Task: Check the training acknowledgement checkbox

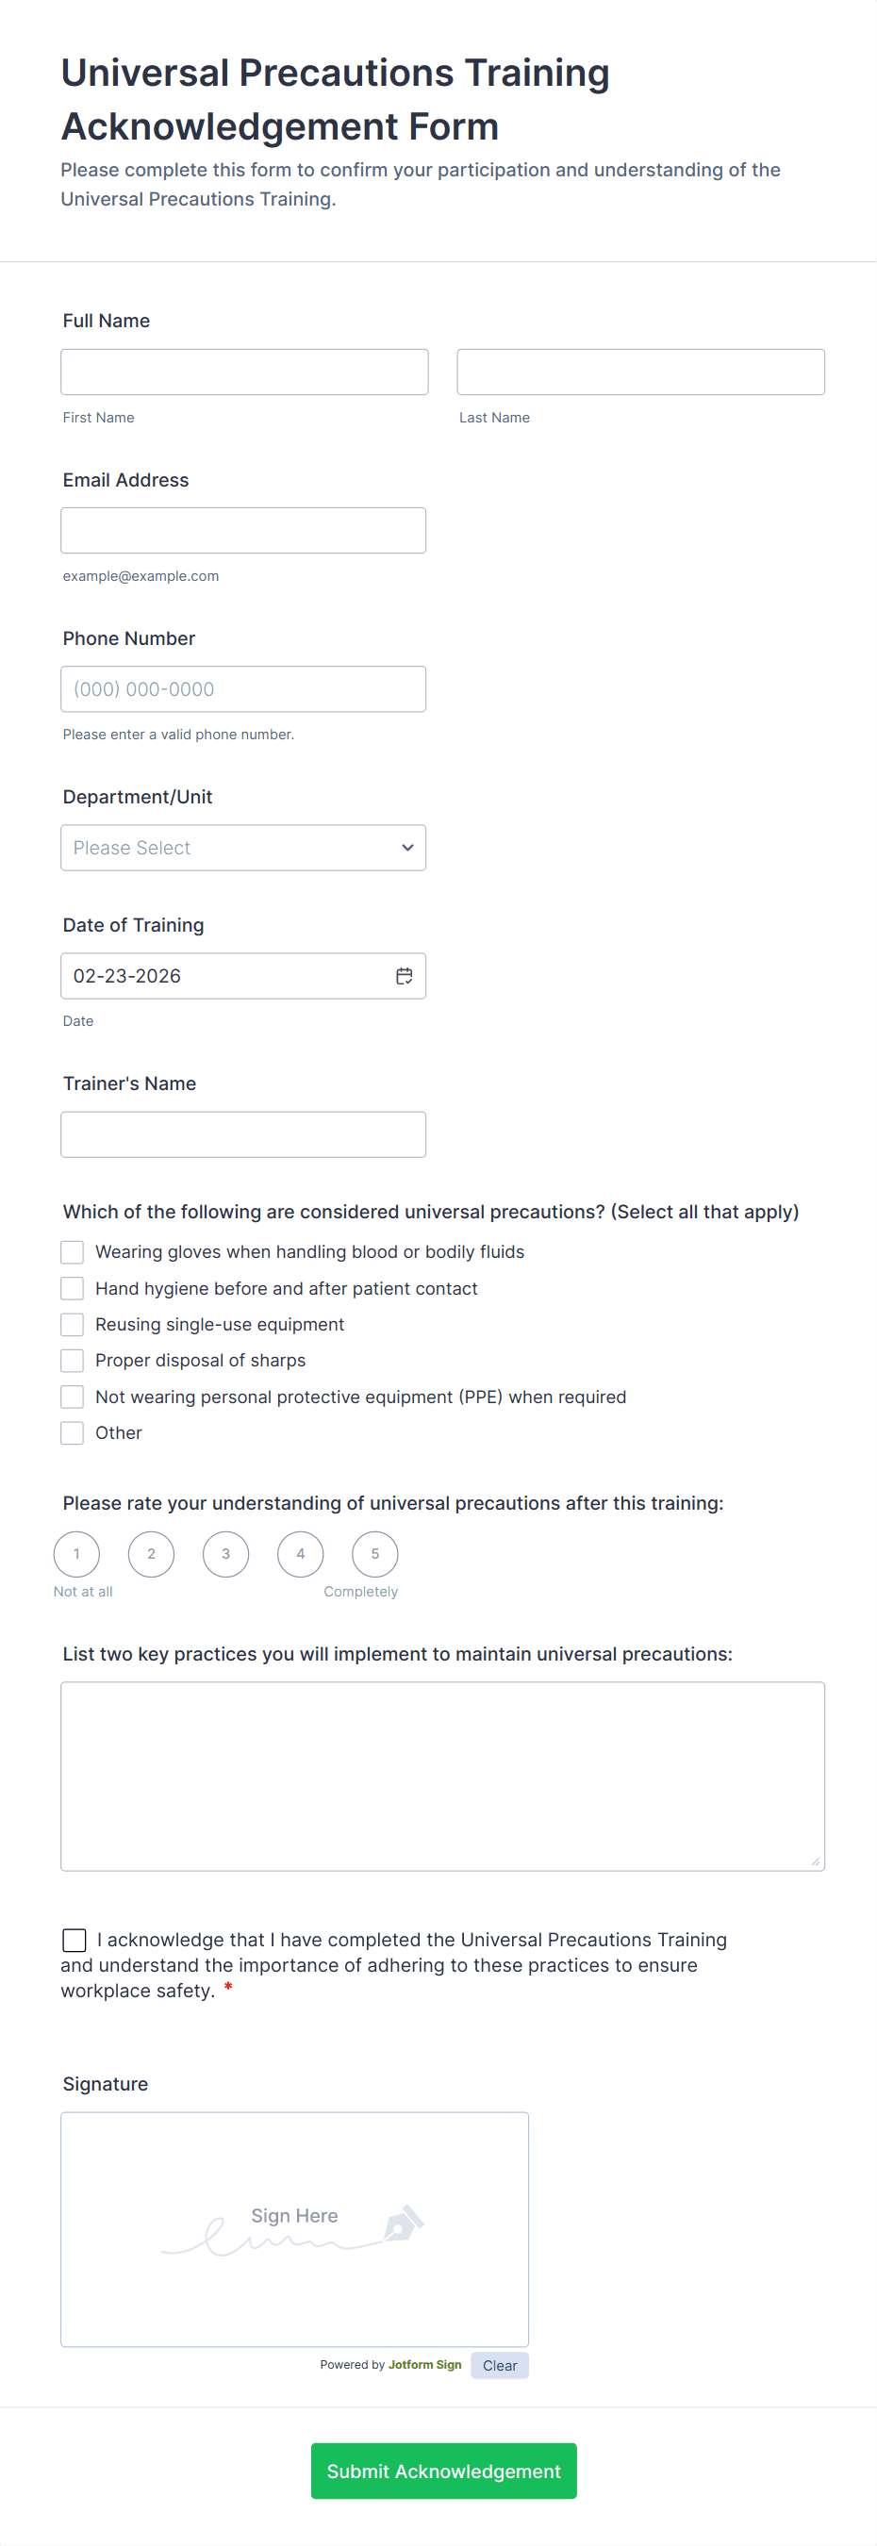Action: click(x=74, y=1940)
